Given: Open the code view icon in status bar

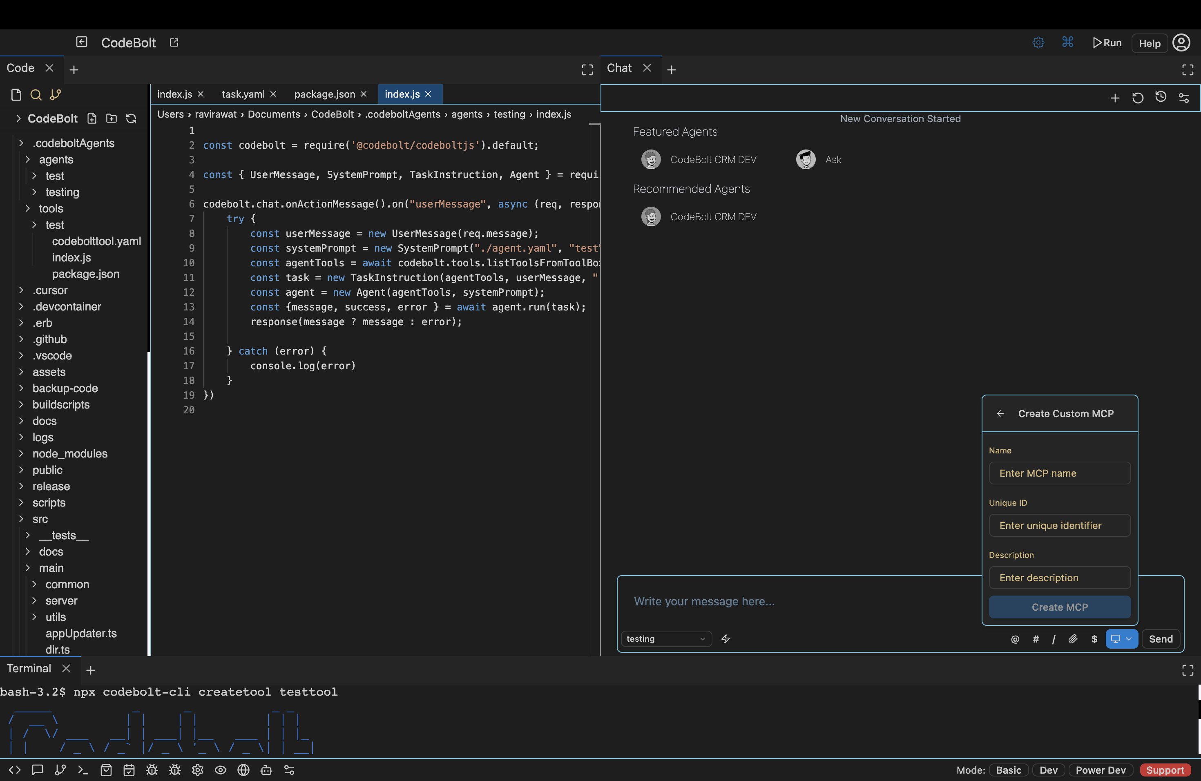Looking at the screenshot, I should (15, 770).
